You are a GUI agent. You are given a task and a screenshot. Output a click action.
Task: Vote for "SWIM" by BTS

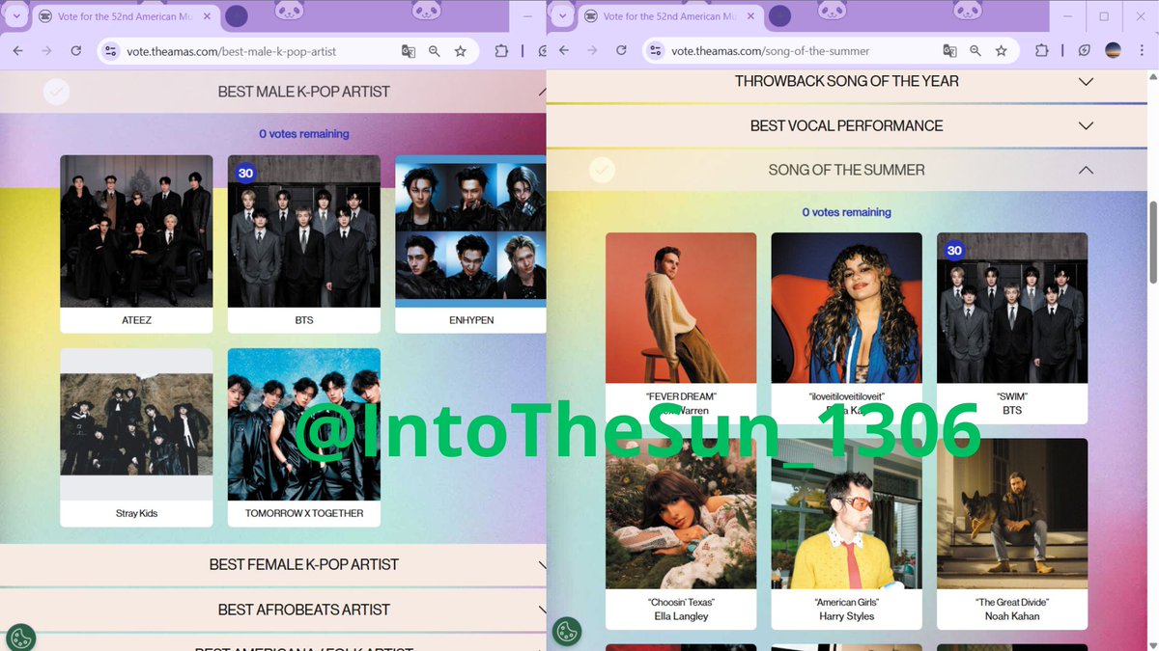coord(1012,328)
